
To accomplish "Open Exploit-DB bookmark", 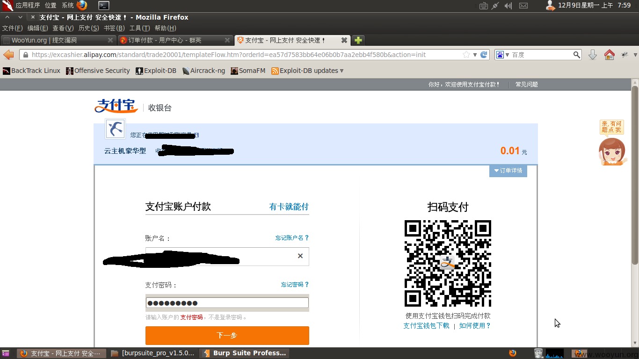I will click(x=156, y=71).
